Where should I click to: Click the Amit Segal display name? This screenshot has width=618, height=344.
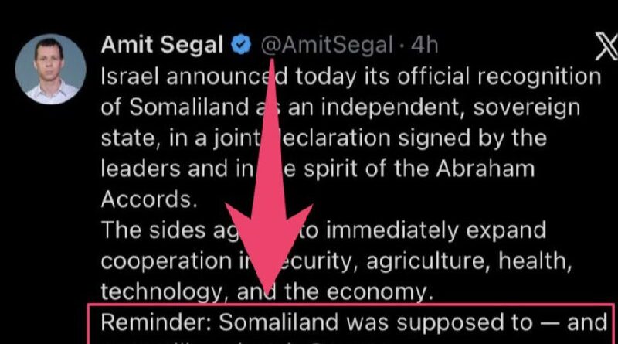coord(164,46)
